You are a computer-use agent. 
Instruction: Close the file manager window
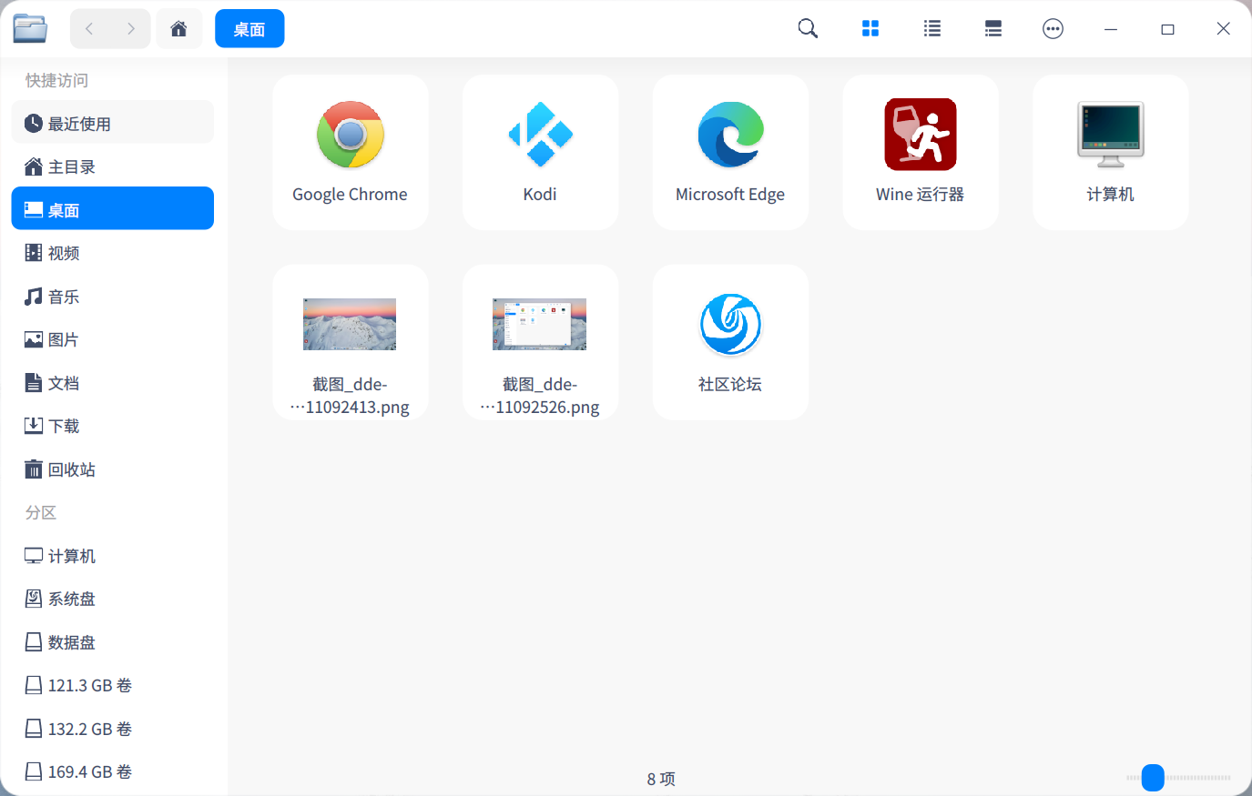pyautogui.click(x=1224, y=29)
